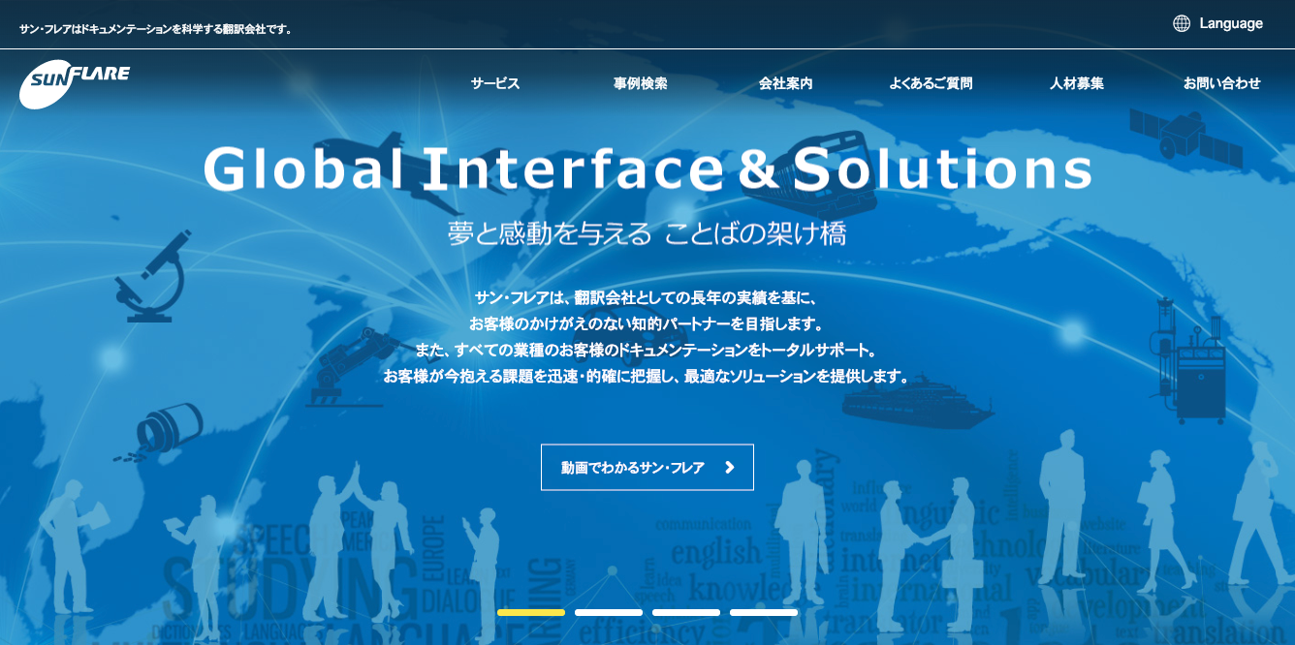Select the yellow first slide indicator
1295x645 pixels.
click(x=531, y=612)
